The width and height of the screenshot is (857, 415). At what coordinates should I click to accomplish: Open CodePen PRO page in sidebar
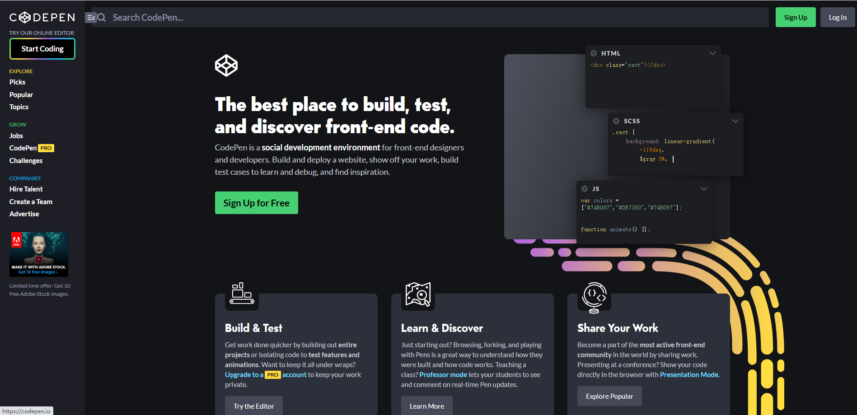[32, 148]
